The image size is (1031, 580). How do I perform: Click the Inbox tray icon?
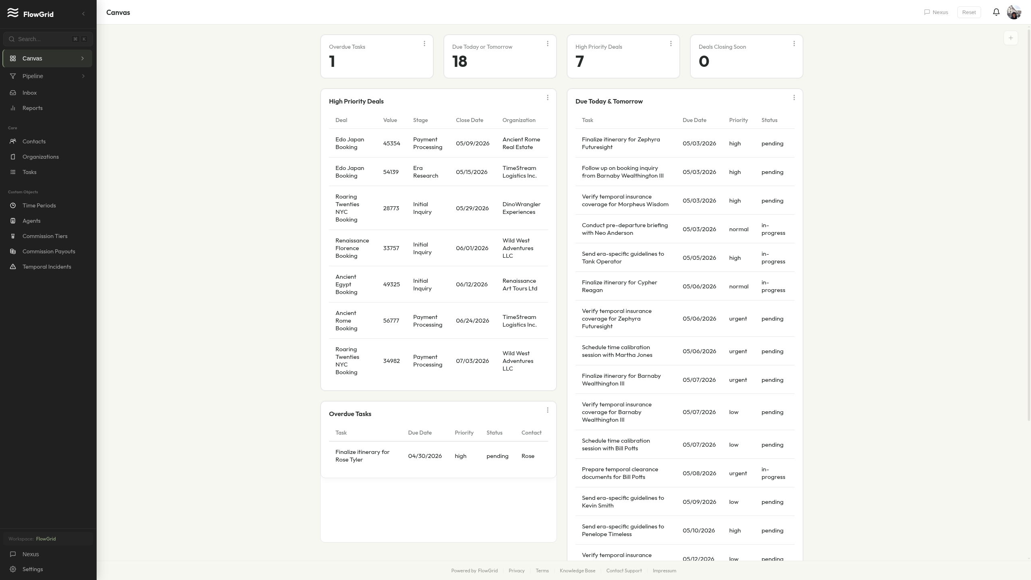pyautogui.click(x=13, y=93)
